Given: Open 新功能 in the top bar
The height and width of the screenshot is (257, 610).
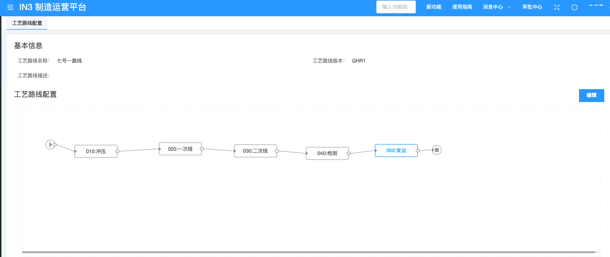Looking at the screenshot, I should 434,7.
